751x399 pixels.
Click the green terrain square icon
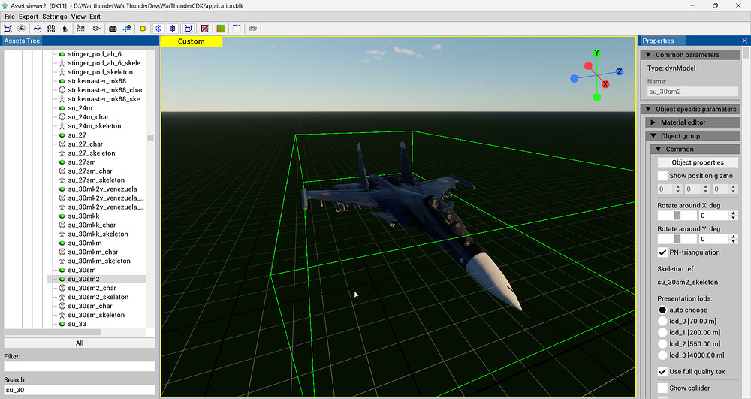pyautogui.click(x=220, y=28)
